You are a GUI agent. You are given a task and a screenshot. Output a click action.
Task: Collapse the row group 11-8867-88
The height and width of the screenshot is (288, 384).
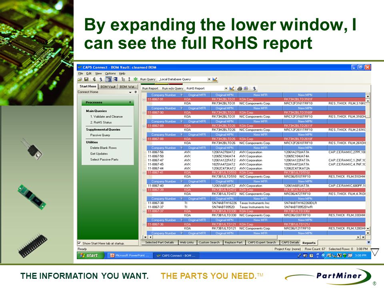coord(144,139)
